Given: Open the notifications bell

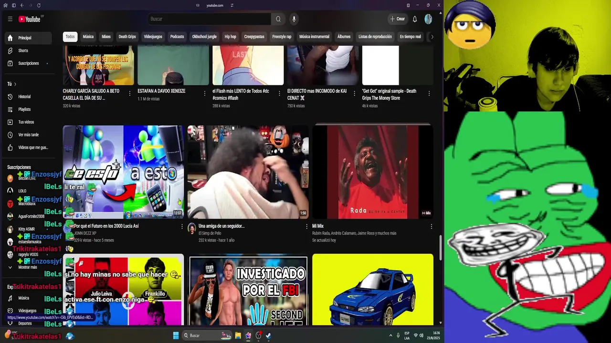Looking at the screenshot, I should click(415, 19).
